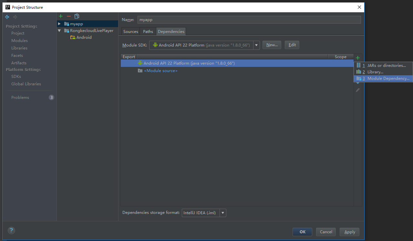Click the Edit SDK button
Viewport: 413px width, 241px height.
click(292, 45)
